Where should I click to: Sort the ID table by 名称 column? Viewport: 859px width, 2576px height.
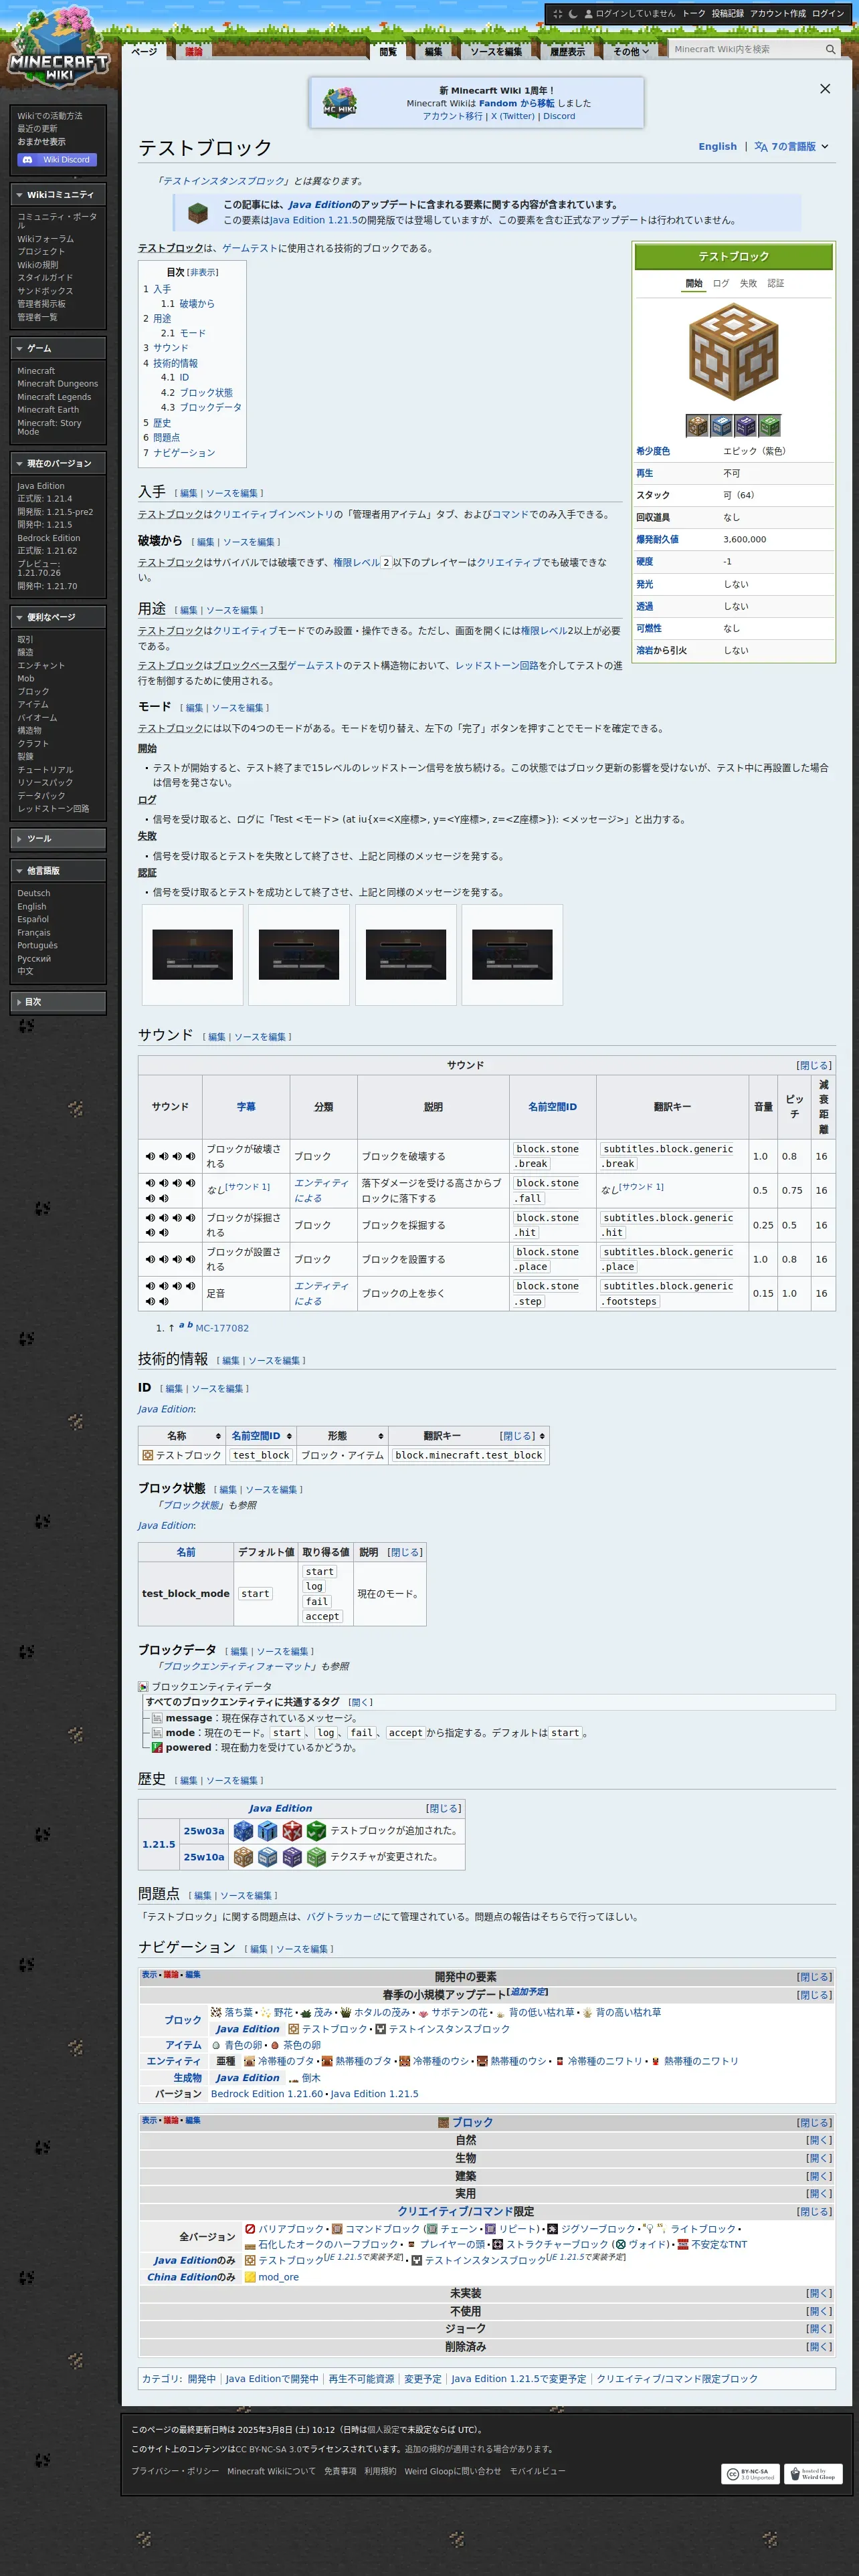(181, 1436)
